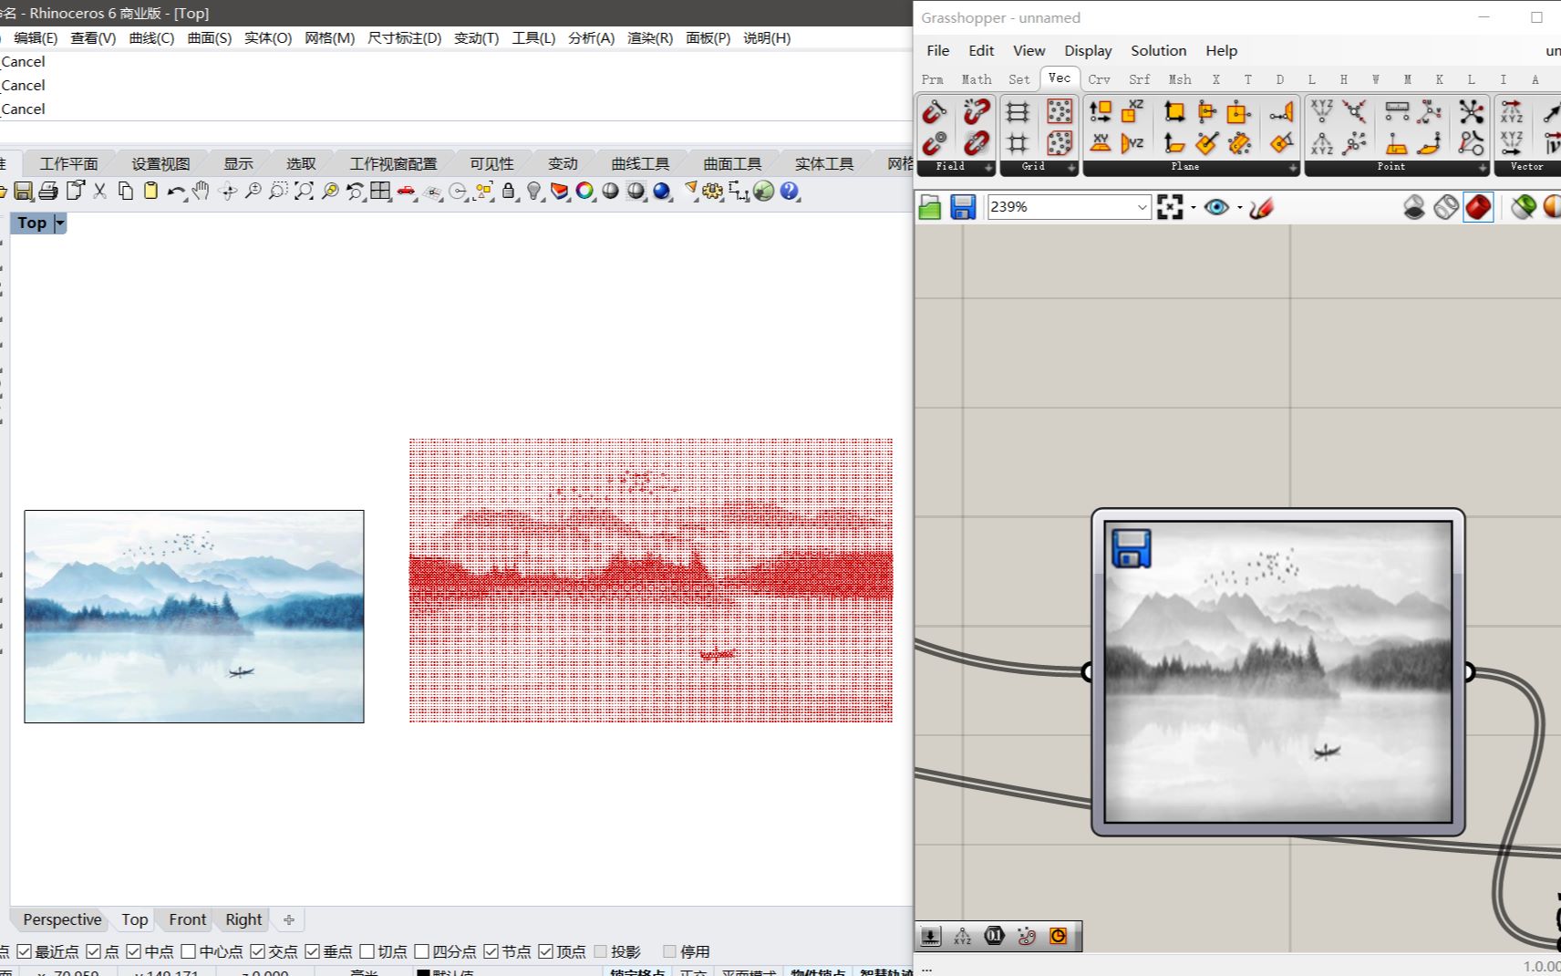Open the 239% zoom level dropdown
The height and width of the screenshot is (976, 1561).
1142,207
